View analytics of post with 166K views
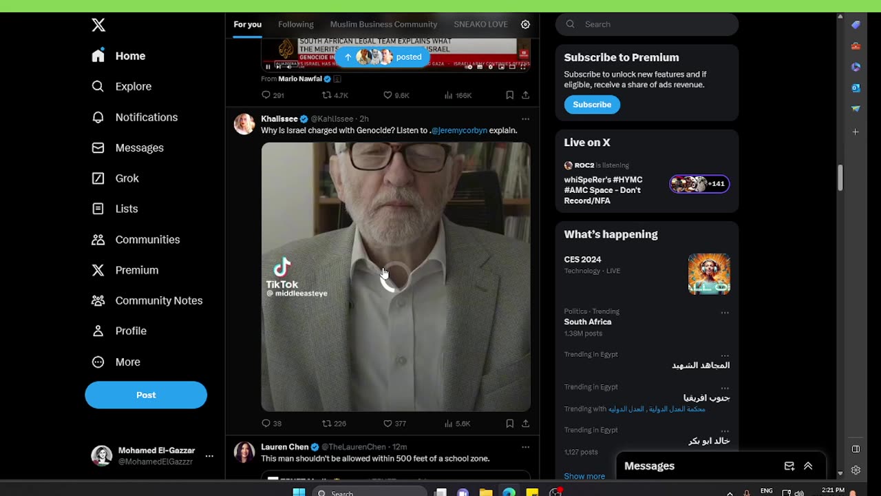This screenshot has width=881, height=496. click(x=458, y=95)
